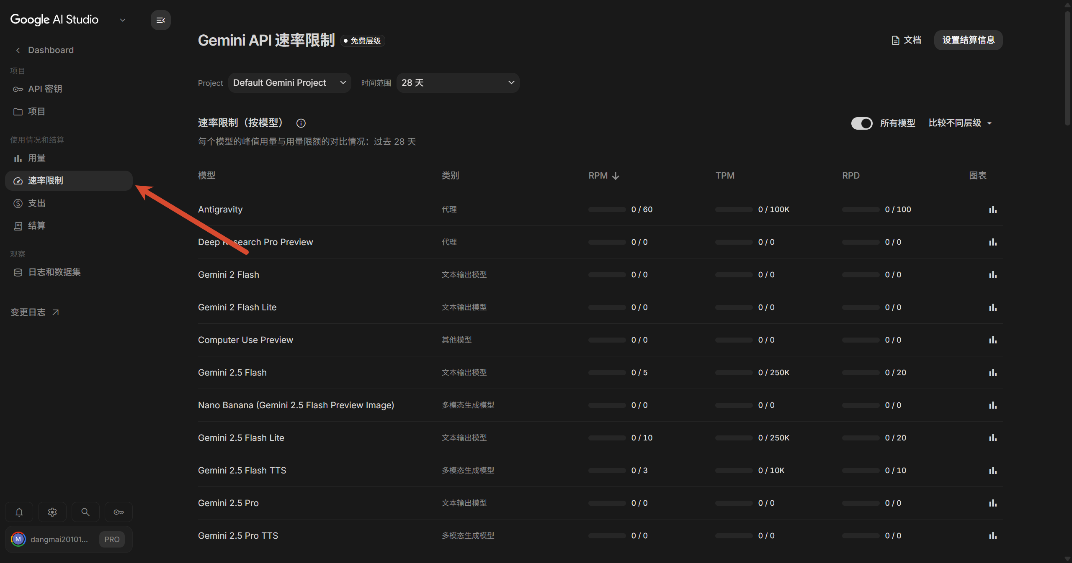
Task: Click Gemini 2.5 Flash TTS RPD progress bar
Action: [861, 471]
